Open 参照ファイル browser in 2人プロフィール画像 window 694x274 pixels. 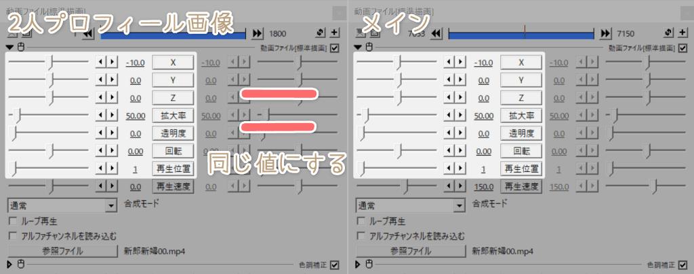point(62,251)
